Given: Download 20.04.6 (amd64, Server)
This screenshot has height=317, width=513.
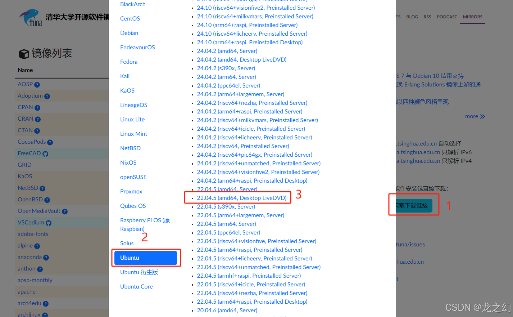Looking at the screenshot, I should point(227,310).
